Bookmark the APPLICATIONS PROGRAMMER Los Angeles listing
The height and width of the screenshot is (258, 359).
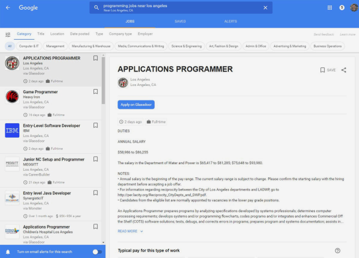point(96,58)
